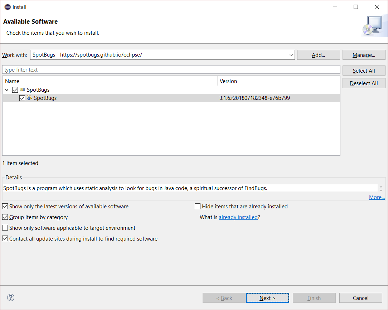Screen dimensions: 388x310
Task: Open the Work with dropdown arrow
Action: (x=291, y=55)
